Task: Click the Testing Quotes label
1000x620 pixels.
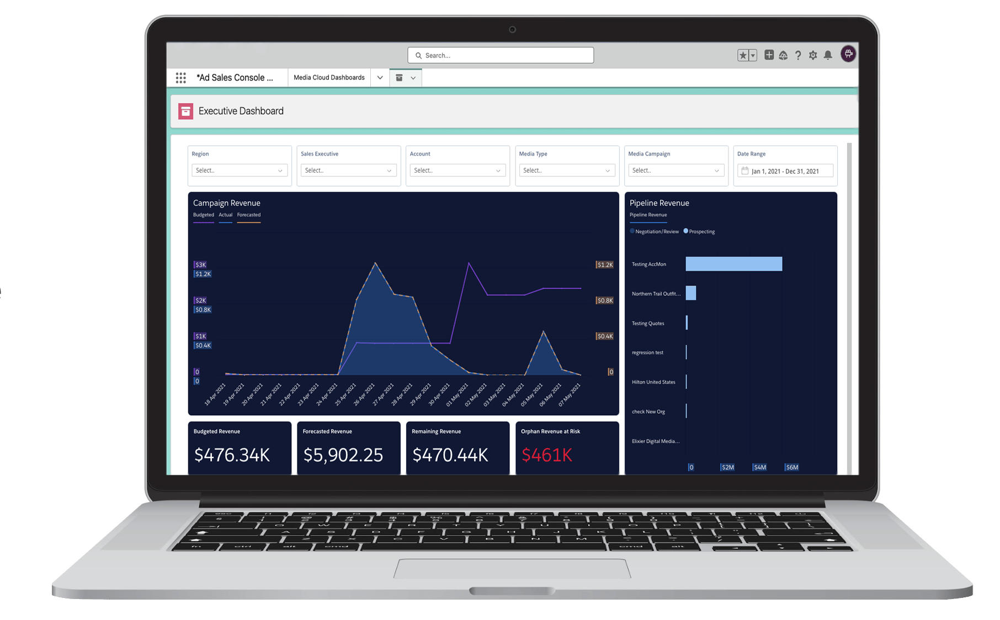Action: (648, 323)
